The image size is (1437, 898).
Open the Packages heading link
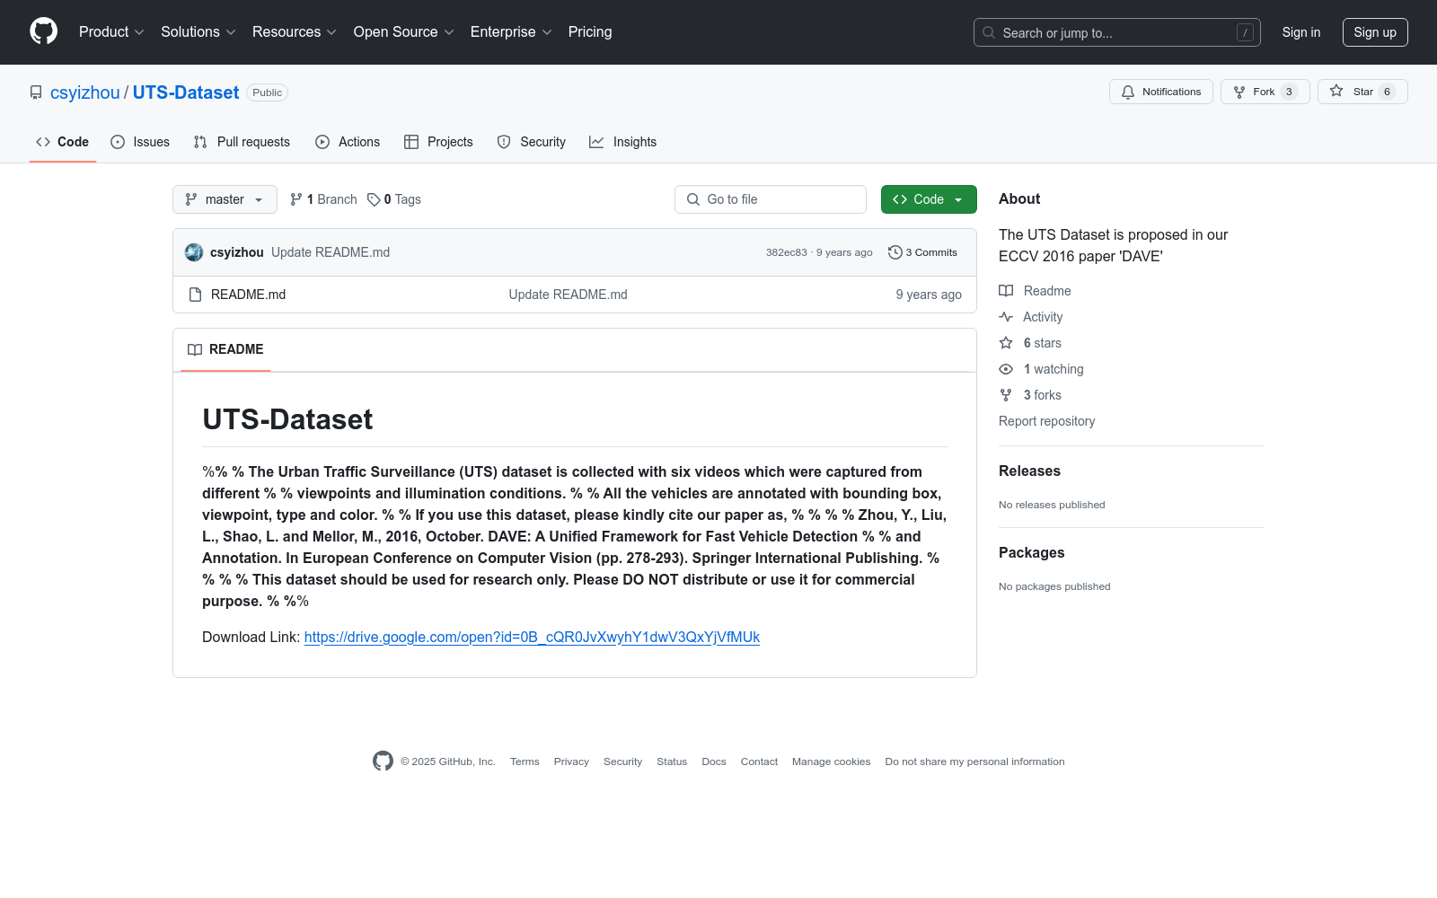(1032, 552)
